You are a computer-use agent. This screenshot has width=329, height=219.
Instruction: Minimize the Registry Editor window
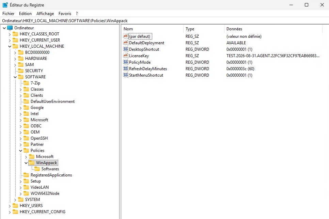click(x=291, y=5)
